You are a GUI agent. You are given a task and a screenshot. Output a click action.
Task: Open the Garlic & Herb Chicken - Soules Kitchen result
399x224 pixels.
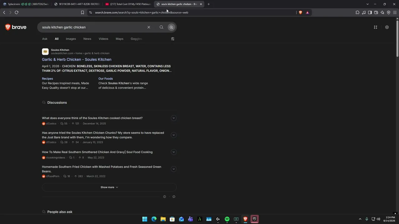click(x=77, y=59)
